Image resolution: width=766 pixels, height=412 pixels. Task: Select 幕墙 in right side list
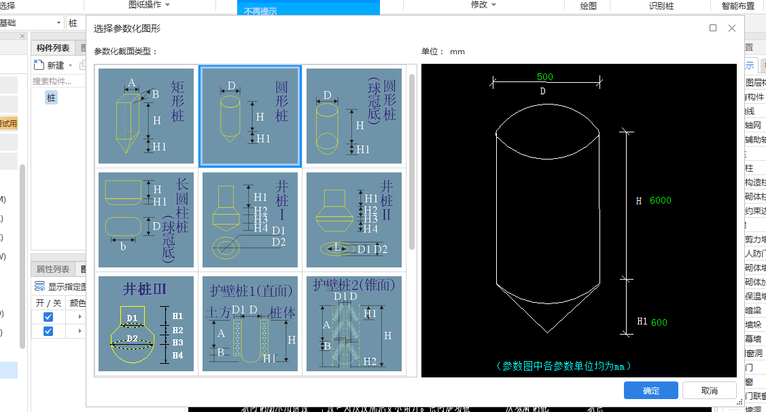pos(753,339)
